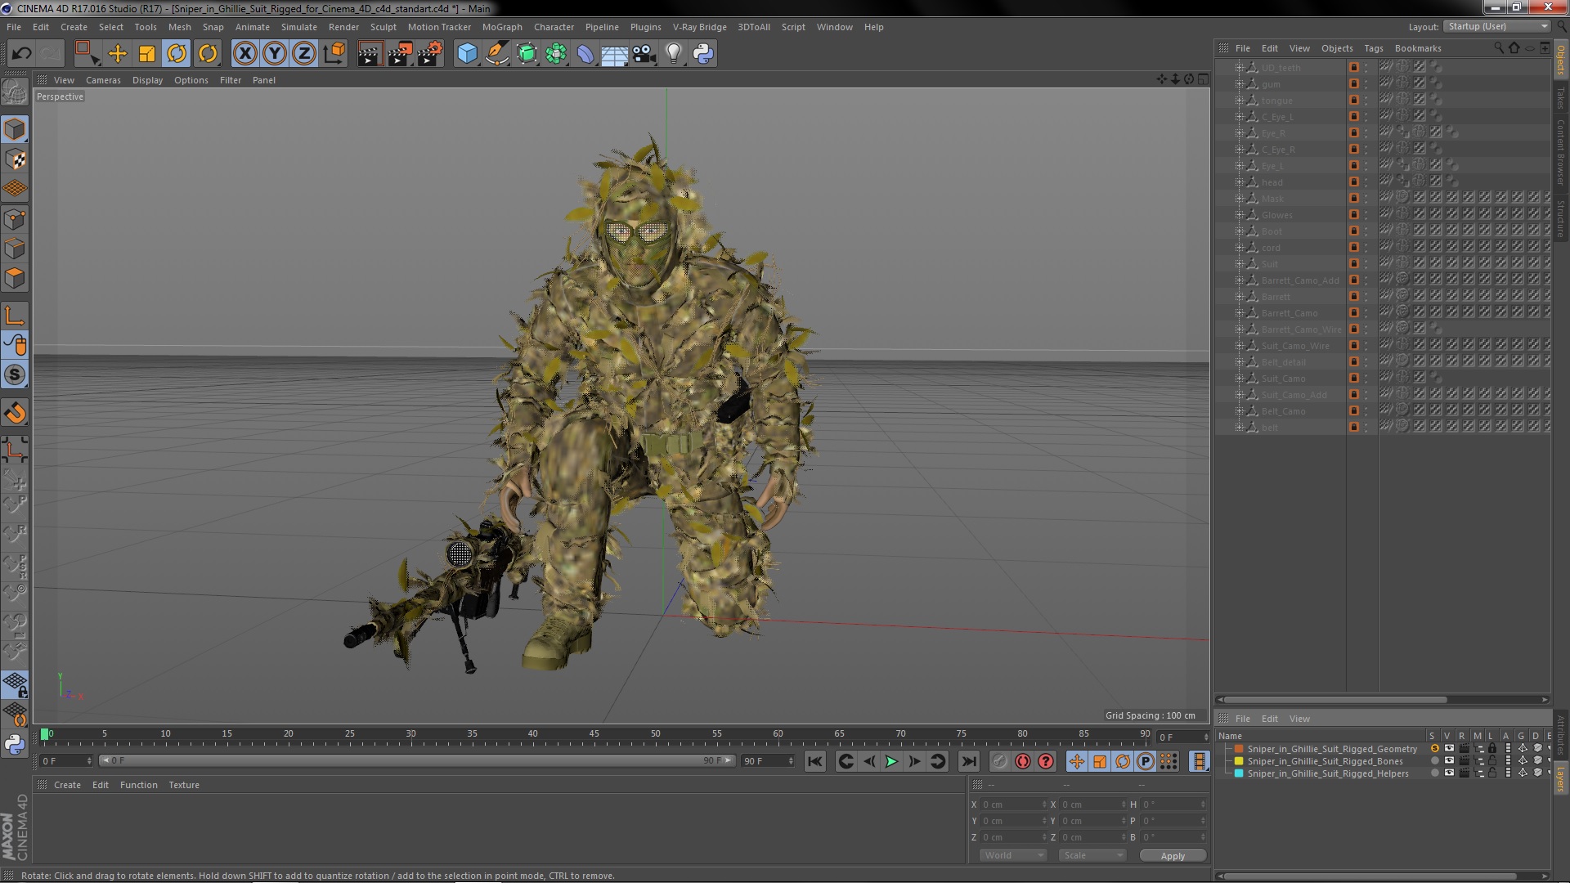Toggle Autokeying button
Viewport: 1570px width, 883px height.
click(1023, 761)
